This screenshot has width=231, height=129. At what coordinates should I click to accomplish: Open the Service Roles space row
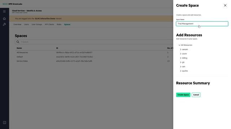(x=94, y=61)
